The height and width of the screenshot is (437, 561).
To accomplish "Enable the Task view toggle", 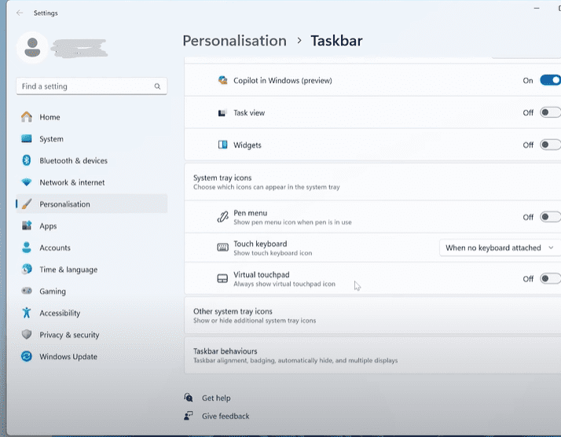I will coord(550,112).
